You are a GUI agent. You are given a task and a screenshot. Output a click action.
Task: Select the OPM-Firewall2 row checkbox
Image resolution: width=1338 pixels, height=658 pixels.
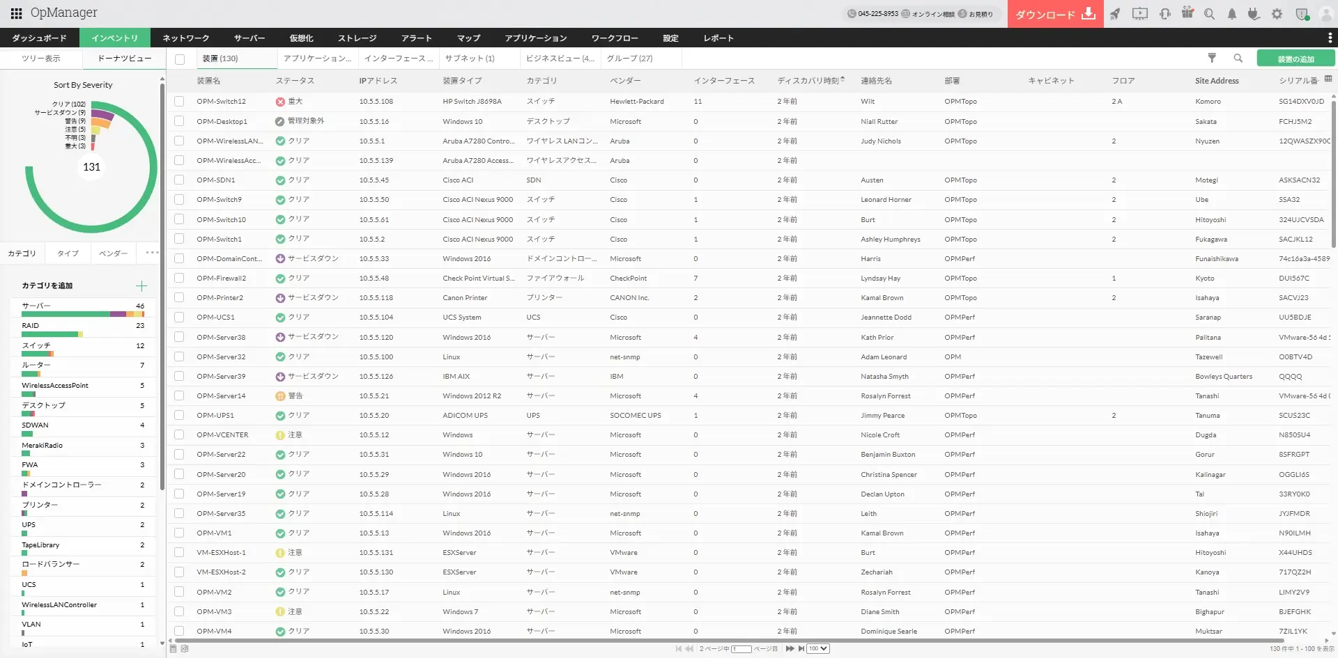click(180, 278)
